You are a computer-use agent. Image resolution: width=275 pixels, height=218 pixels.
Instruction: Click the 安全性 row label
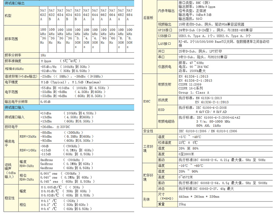point(148,131)
